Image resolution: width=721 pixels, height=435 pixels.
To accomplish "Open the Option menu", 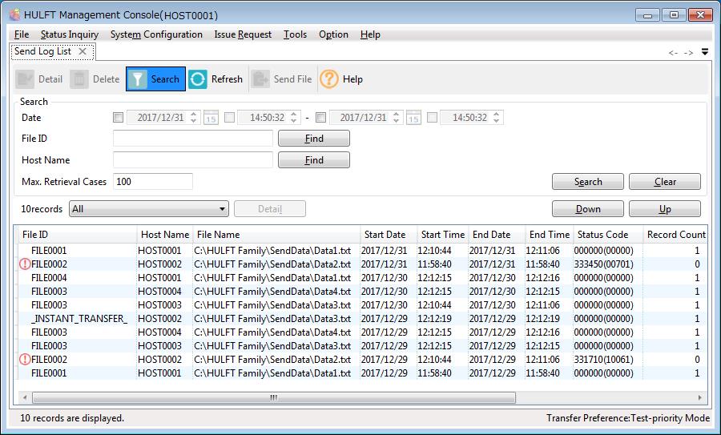I will click(x=333, y=34).
